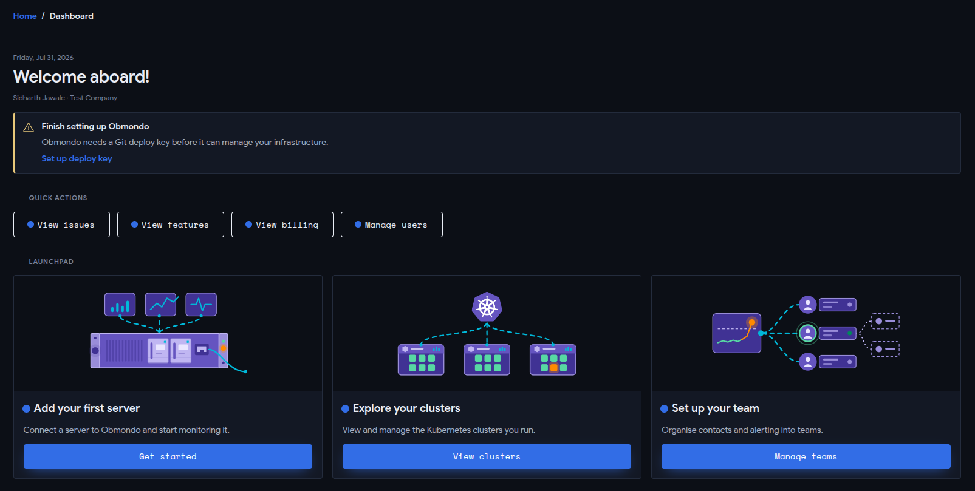
Task: Click the View issues quick action
Action: [x=61, y=225]
